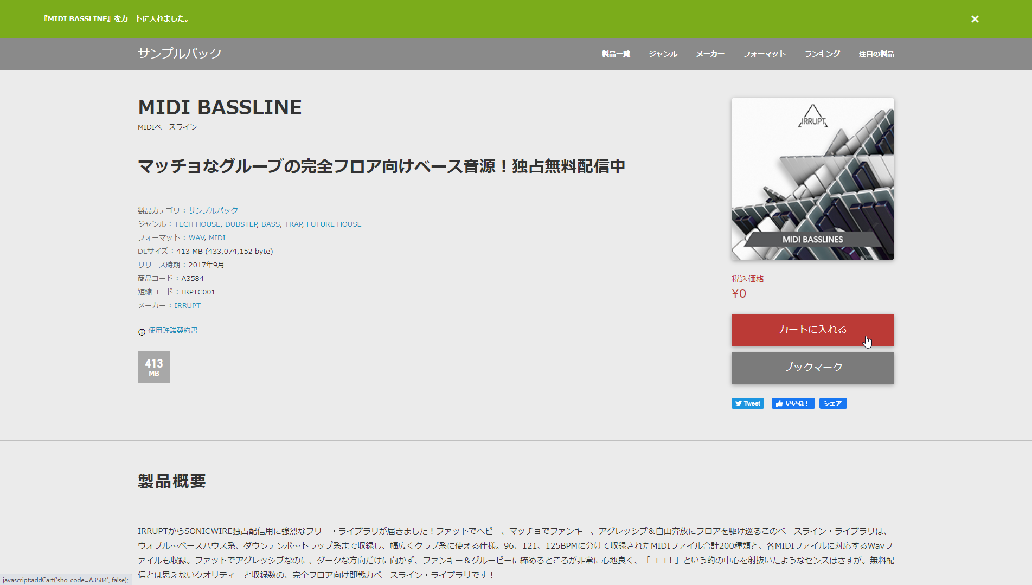The height and width of the screenshot is (585, 1032).
Task: Click the info icon beside 使用許諾契約書
Action: pos(142,332)
